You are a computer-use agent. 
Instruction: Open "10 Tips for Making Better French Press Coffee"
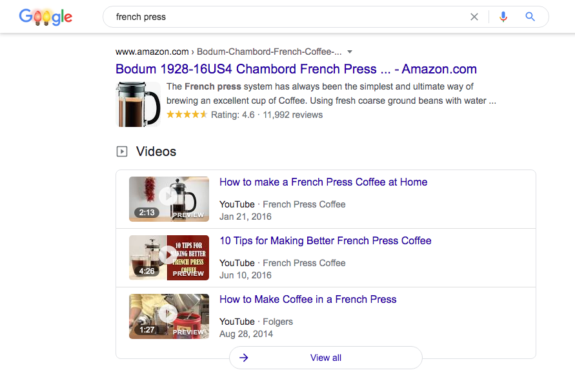[325, 240]
